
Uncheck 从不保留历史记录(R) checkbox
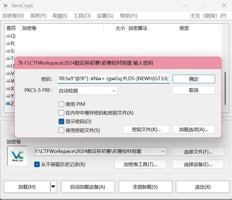point(37,164)
